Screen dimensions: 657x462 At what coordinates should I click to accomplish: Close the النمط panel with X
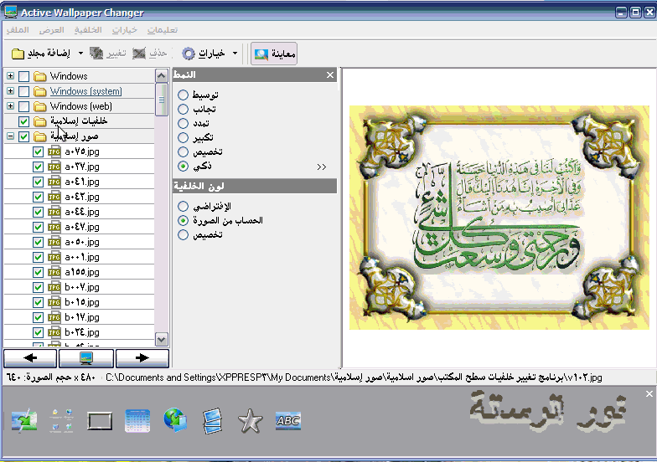coord(330,75)
